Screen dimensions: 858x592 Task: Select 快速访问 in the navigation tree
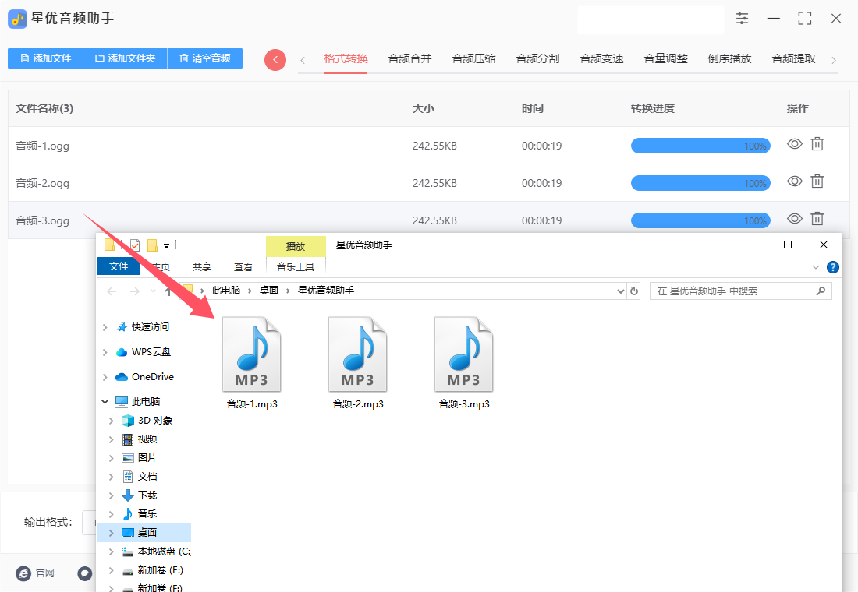pyautogui.click(x=151, y=327)
